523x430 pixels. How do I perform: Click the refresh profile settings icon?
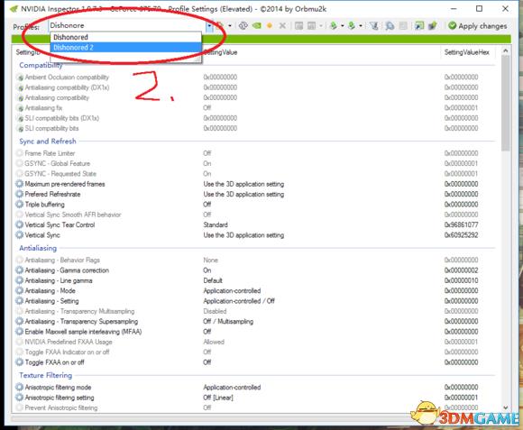click(243, 25)
